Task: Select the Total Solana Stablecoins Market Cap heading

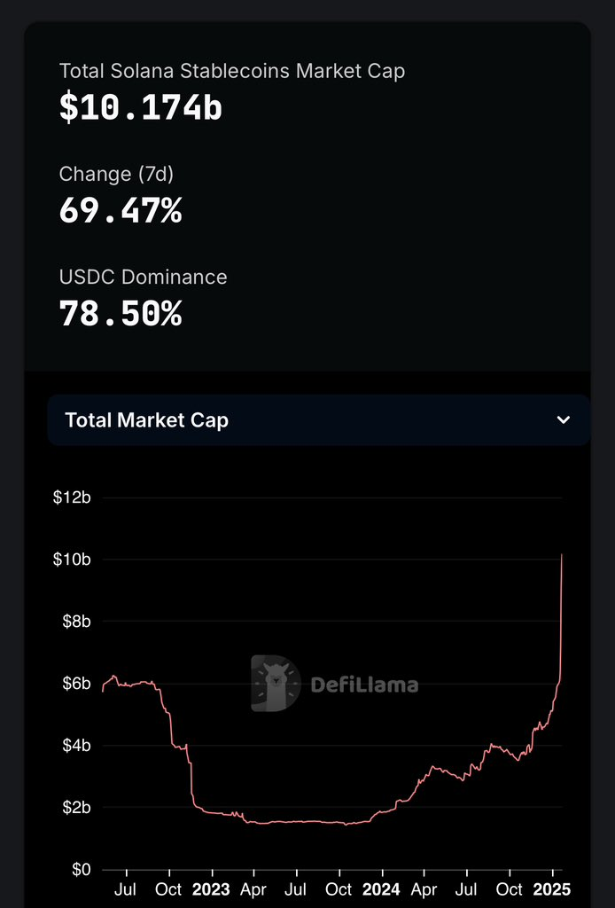Action: tap(231, 71)
